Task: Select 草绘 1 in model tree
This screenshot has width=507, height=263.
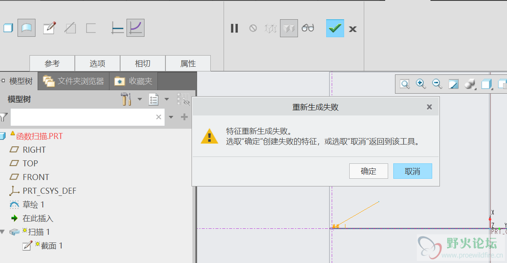Action: coord(33,204)
